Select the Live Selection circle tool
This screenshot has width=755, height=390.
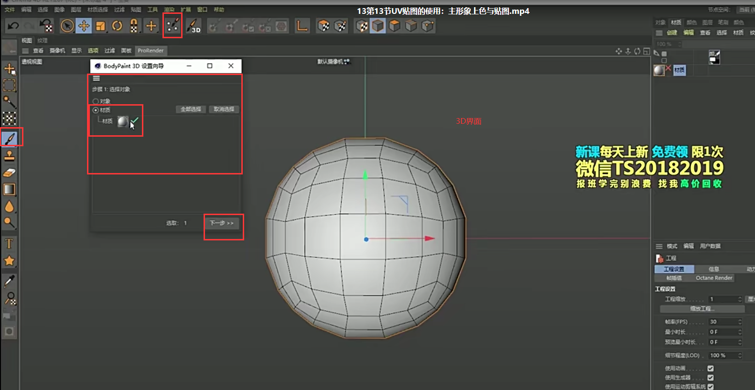(67, 26)
